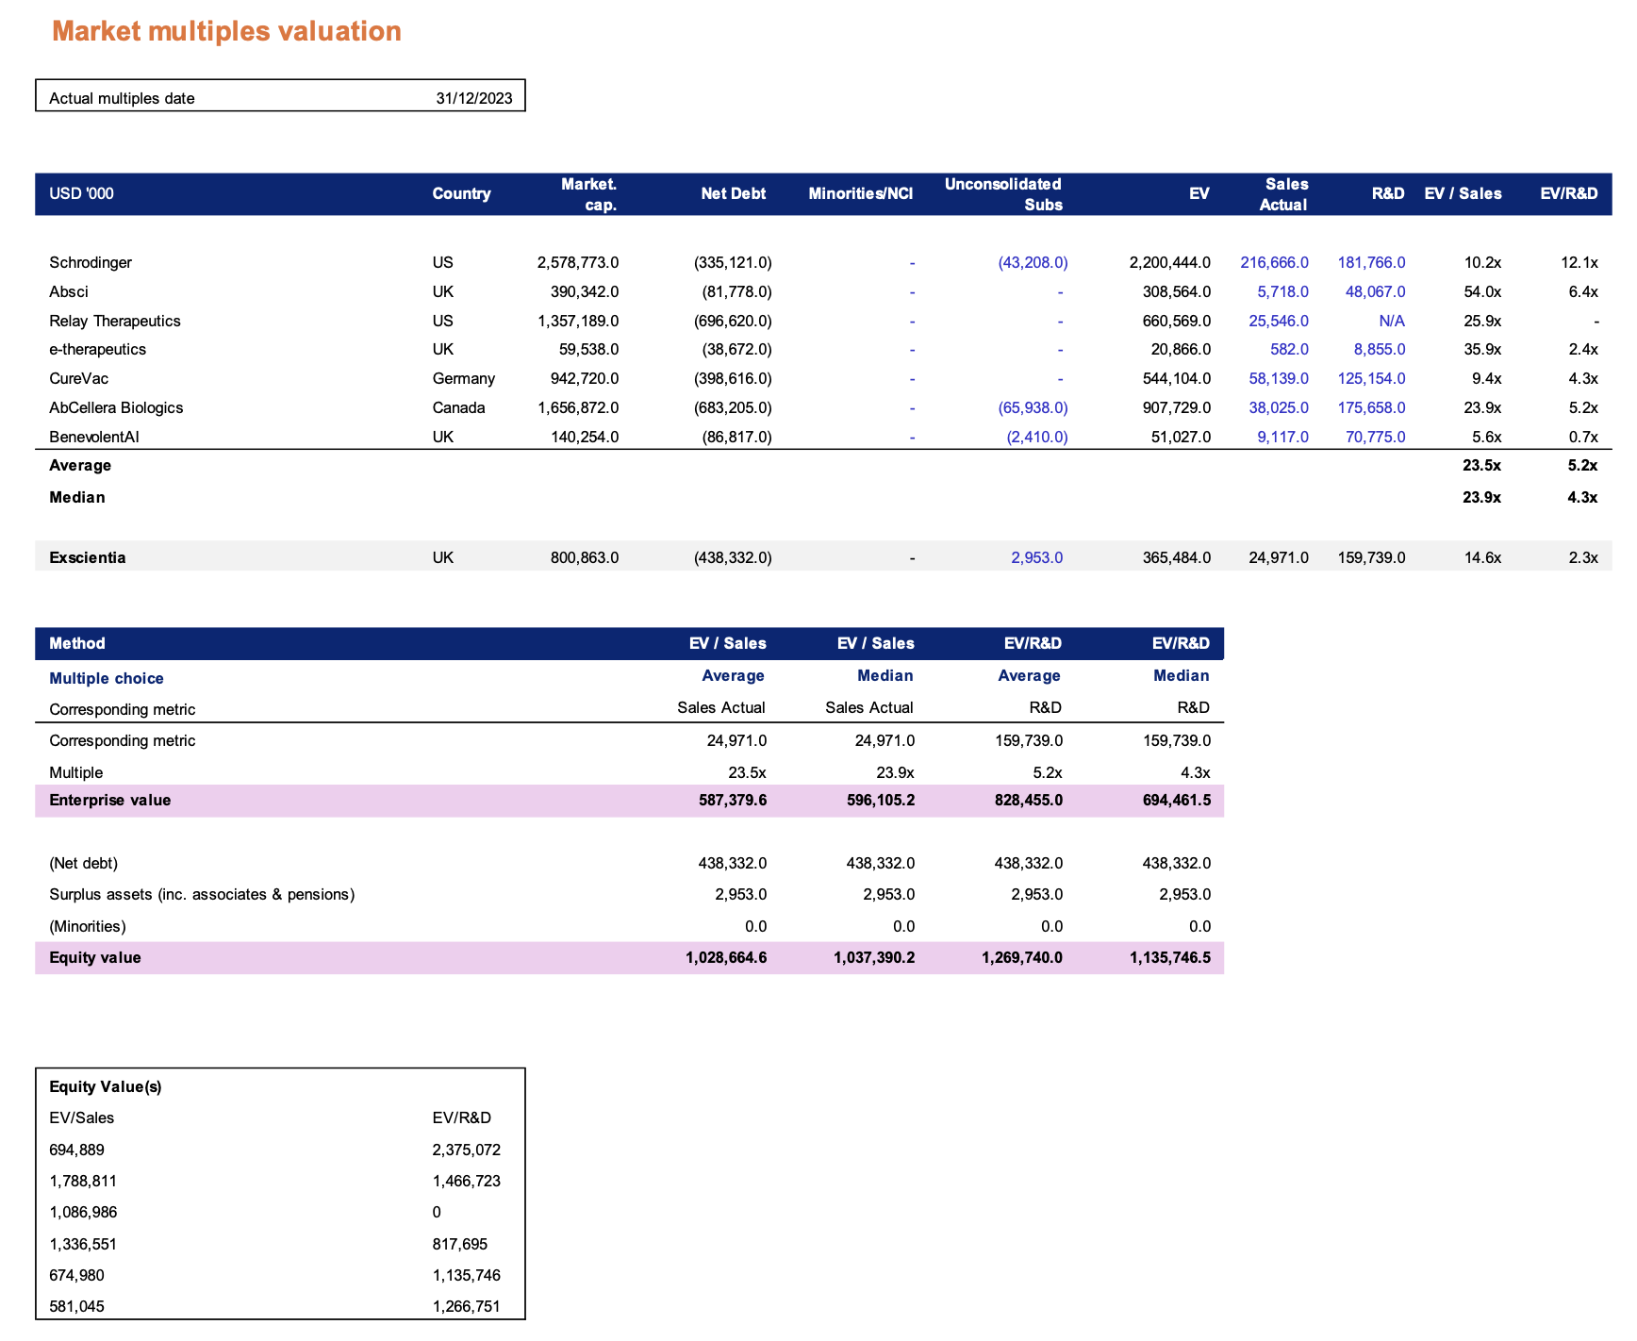The image size is (1637, 1341).
Task: Click the Multiple choice row label
Action: (x=107, y=678)
